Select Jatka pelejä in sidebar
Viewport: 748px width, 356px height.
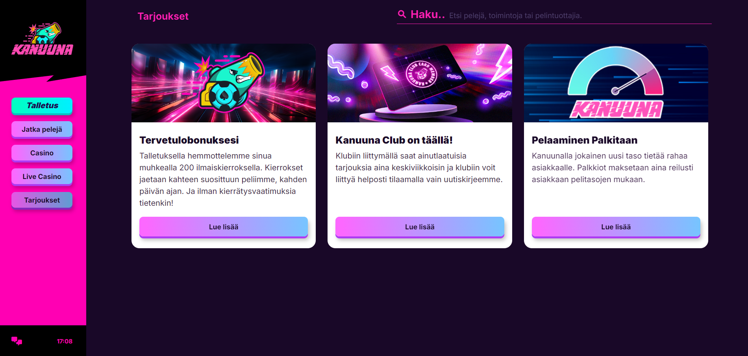[x=42, y=129]
